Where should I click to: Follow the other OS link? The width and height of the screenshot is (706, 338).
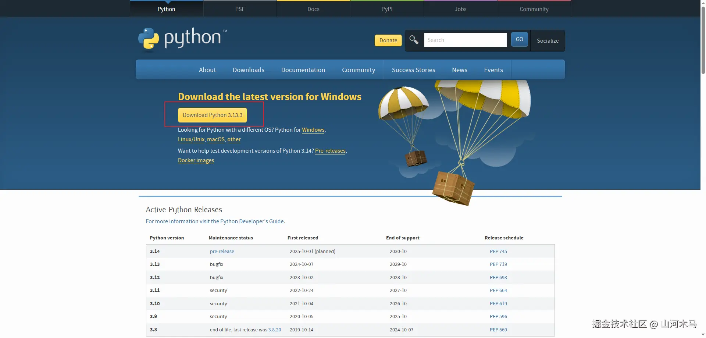click(234, 139)
